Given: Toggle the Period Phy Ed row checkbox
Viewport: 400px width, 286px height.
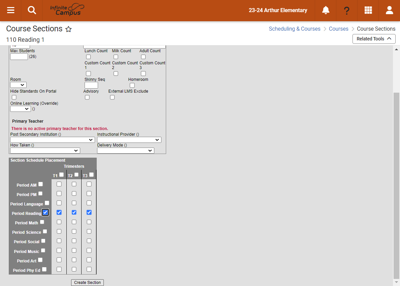Looking at the screenshot, I should (44, 269).
